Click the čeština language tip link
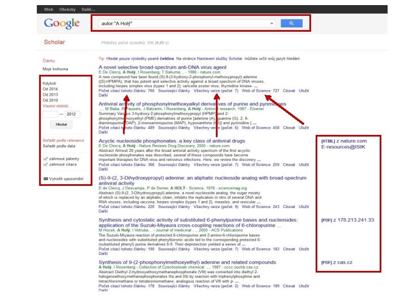Viewport: 408px width, 306px height. coord(167,58)
